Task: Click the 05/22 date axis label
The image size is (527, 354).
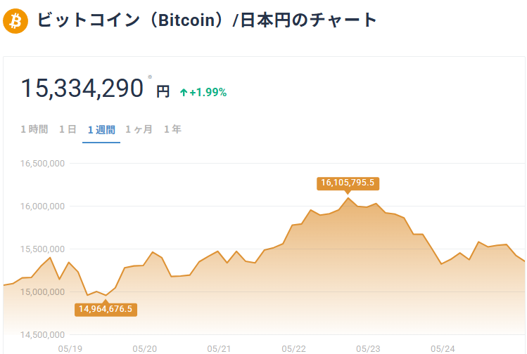Action: 293,348
